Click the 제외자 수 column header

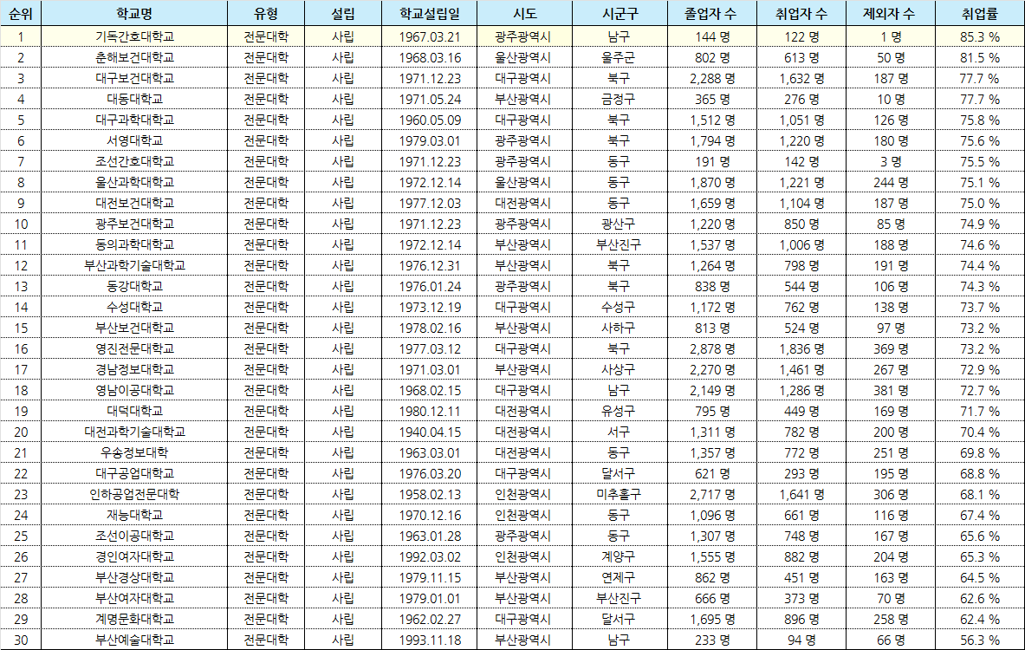pos(891,13)
